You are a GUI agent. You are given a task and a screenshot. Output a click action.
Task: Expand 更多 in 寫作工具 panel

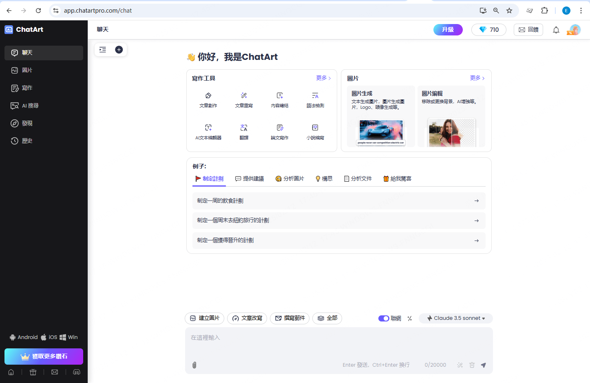pyautogui.click(x=323, y=78)
